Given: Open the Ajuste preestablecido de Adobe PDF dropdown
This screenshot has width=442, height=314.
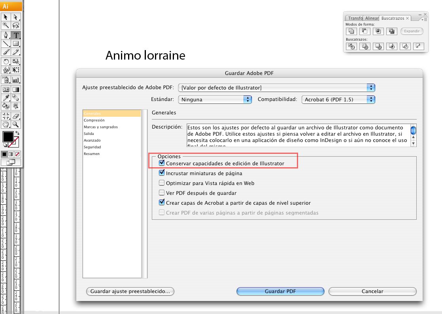Looking at the screenshot, I should coord(276,88).
